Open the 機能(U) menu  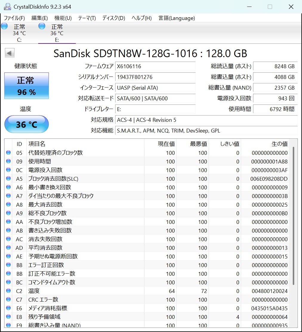[x=63, y=18]
